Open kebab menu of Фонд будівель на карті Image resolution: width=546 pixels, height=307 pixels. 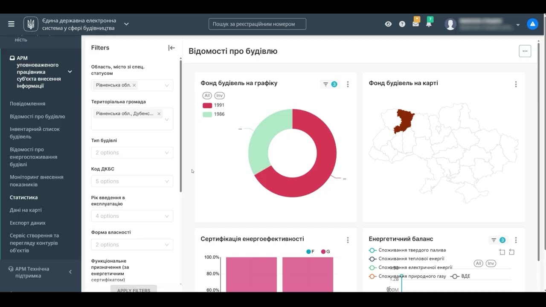[x=516, y=84]
